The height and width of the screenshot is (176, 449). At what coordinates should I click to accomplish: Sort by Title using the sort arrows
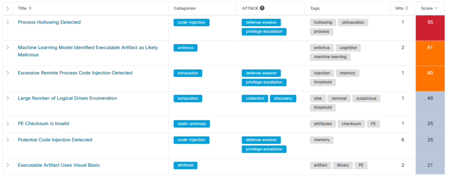30,8
